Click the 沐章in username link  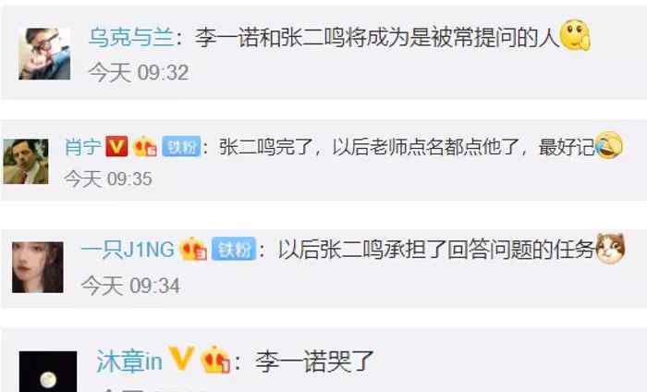tap(129, 361)
